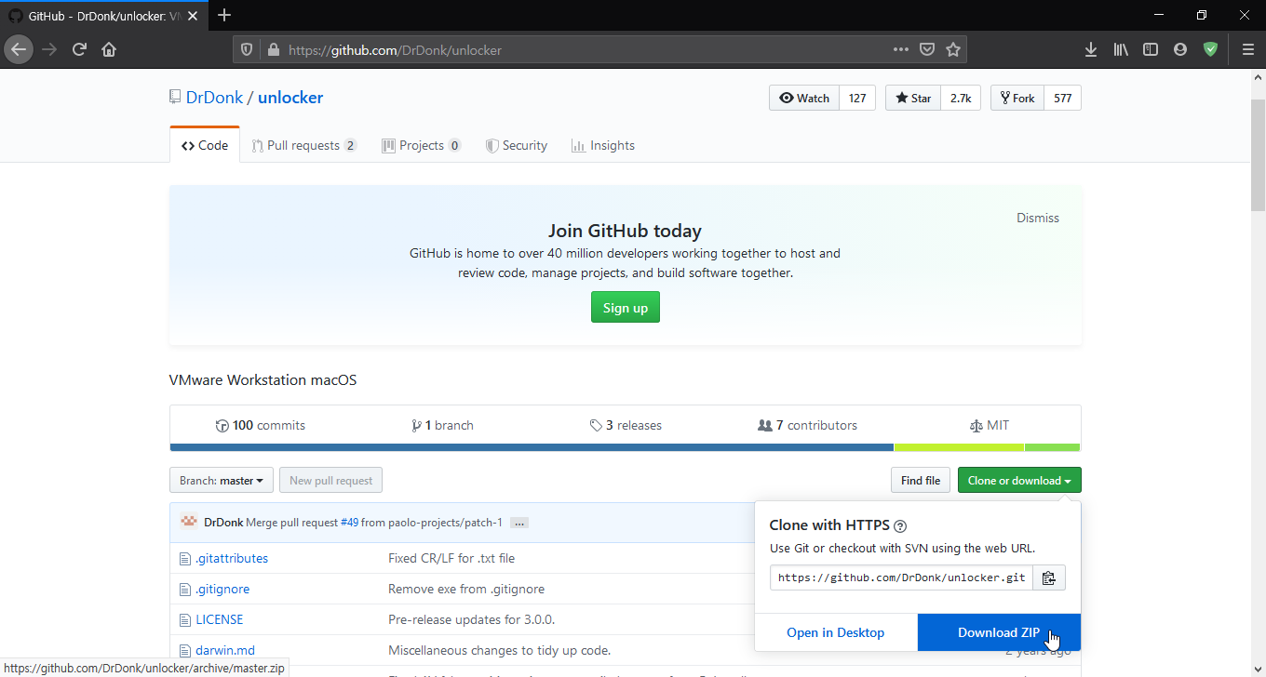
Task: View 127 watchers count
Action: click(x=857, y=98)
